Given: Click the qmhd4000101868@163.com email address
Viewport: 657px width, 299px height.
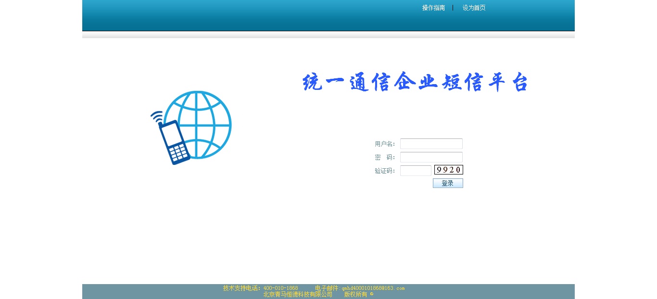Looking at the screenshot, I should tap(373, 288).
